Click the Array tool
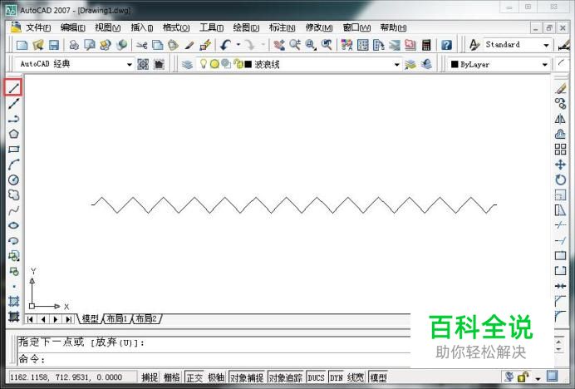Image resolution: width=575 pixels, height=389 pixels. click(x=560, y=149)
